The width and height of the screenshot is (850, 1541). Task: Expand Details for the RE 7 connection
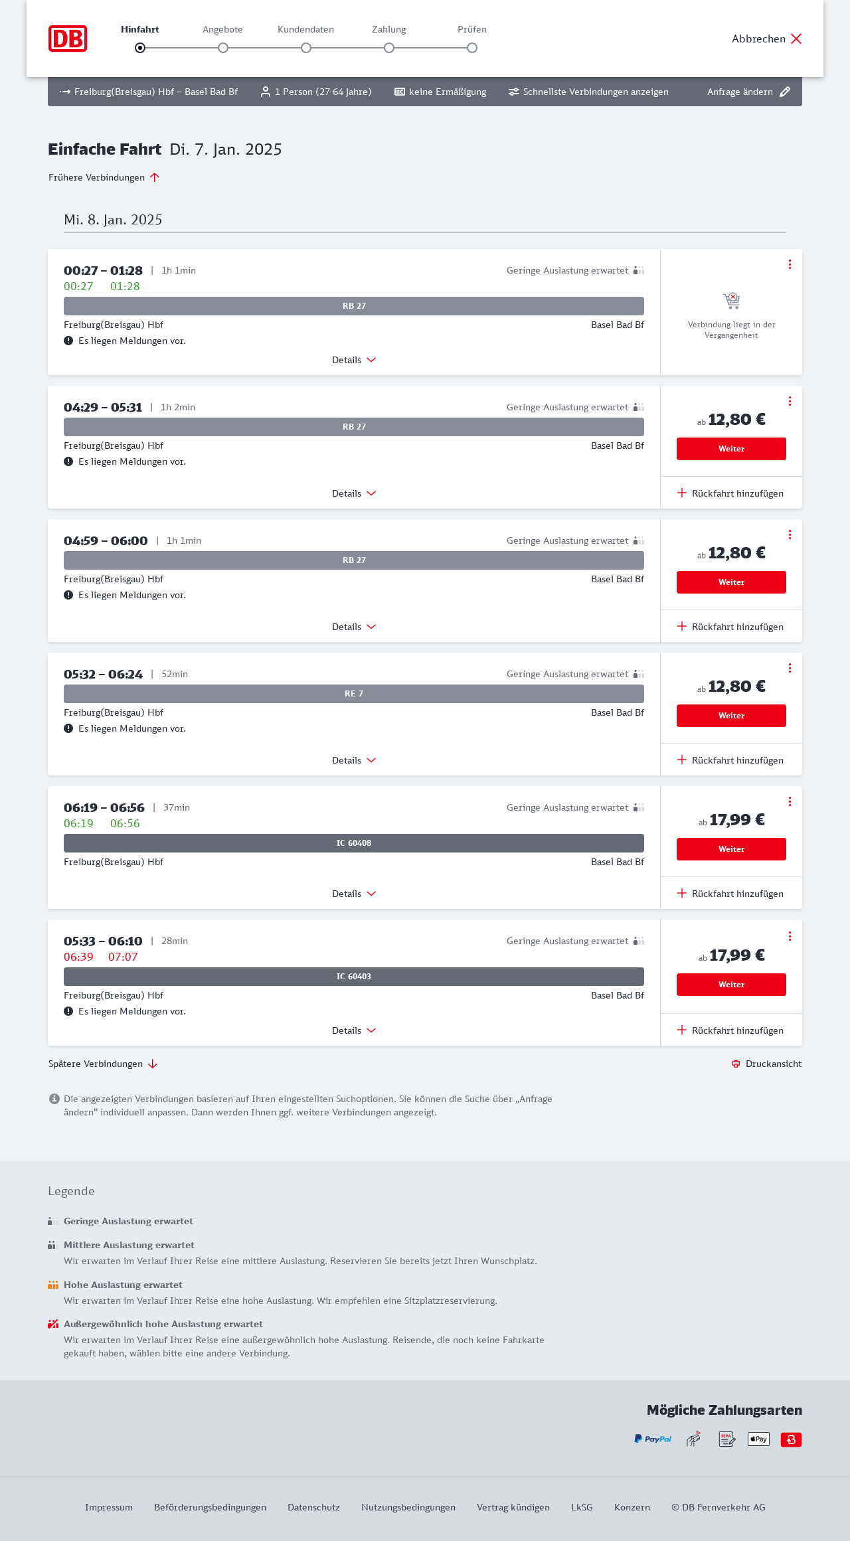click(x=354, y=760)
